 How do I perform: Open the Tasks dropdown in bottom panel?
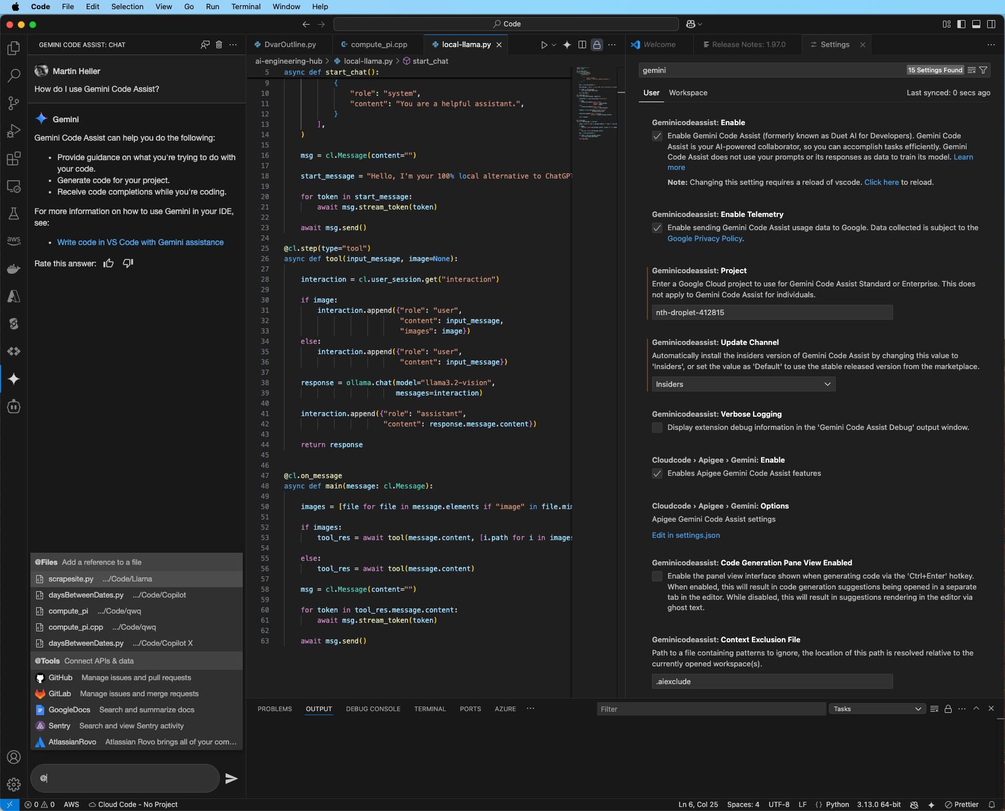[876, 708]
